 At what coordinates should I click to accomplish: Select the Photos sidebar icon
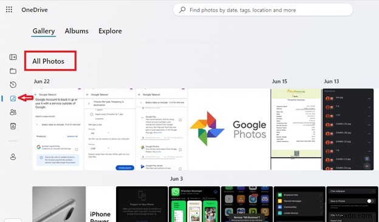(13, 98)
